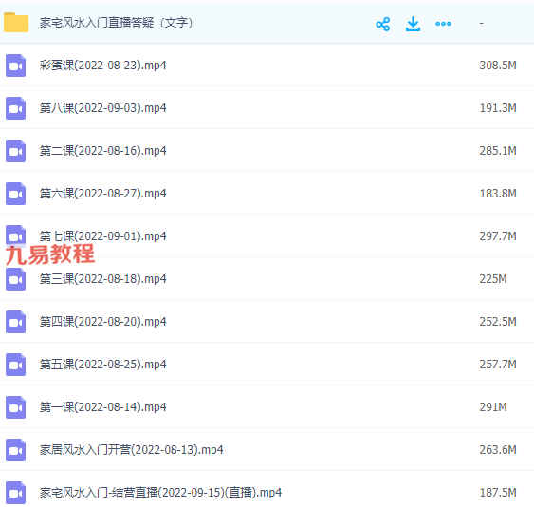Click video icon for 第八课(2022-09-03).mp4
Viewport: 534px width, 507px height.
(16, 108)
